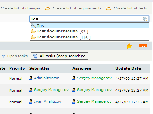
Task: Open Ivan Analiticov submitter profile link
Action: pyautogui.click(x=47, y=101)
